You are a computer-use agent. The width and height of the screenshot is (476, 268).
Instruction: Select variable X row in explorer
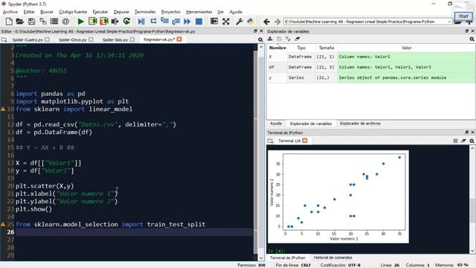[x=371, y=57]
